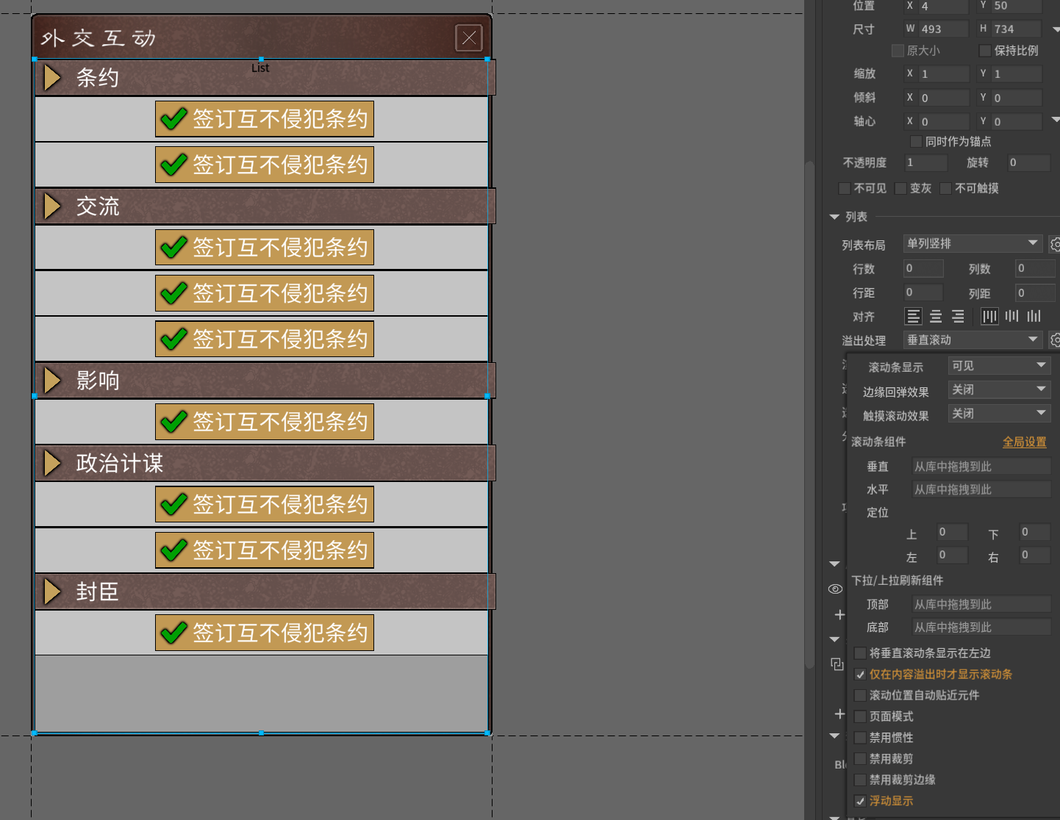Screen dimensions: 1060x820
Task: Open the 滚动条显示 dropdown
Action: 998,366
